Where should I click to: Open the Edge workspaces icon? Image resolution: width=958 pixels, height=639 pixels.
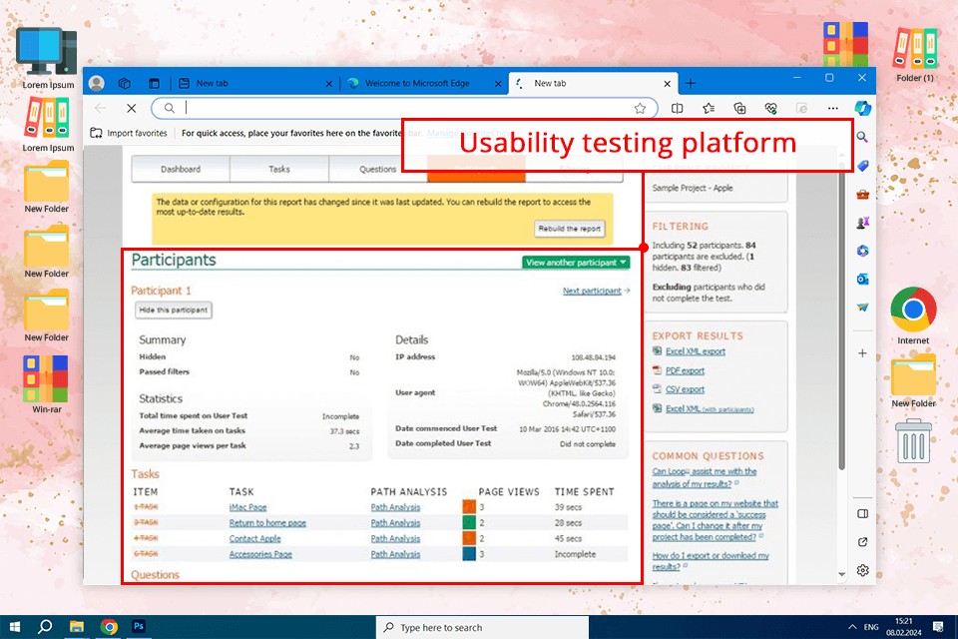[125, 83]
